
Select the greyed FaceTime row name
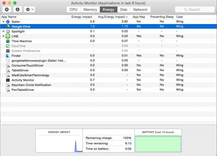(x=19, y=46)
